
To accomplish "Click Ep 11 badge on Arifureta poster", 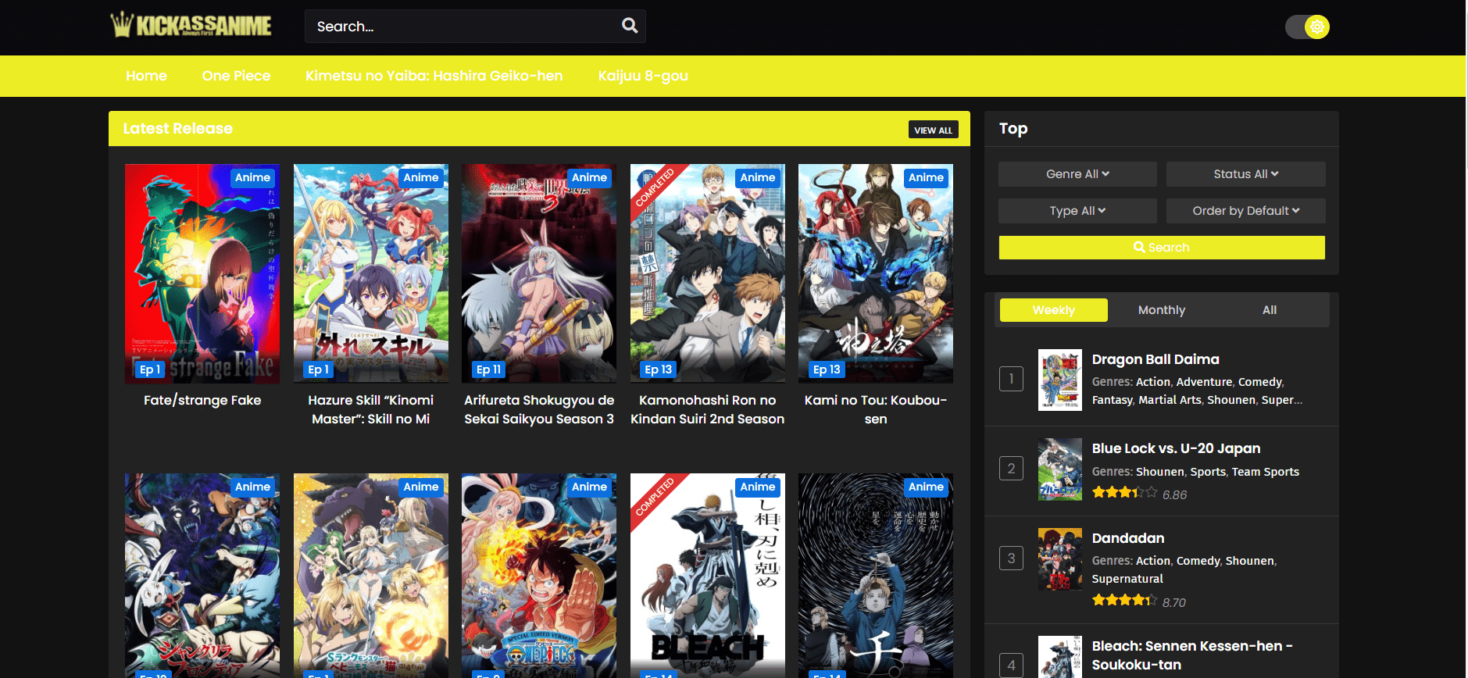I will pyautogui.click(x=488, y=369).
